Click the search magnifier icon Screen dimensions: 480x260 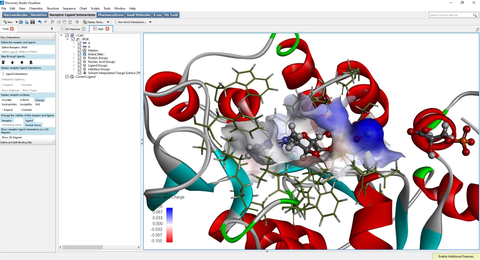point(475,15)
